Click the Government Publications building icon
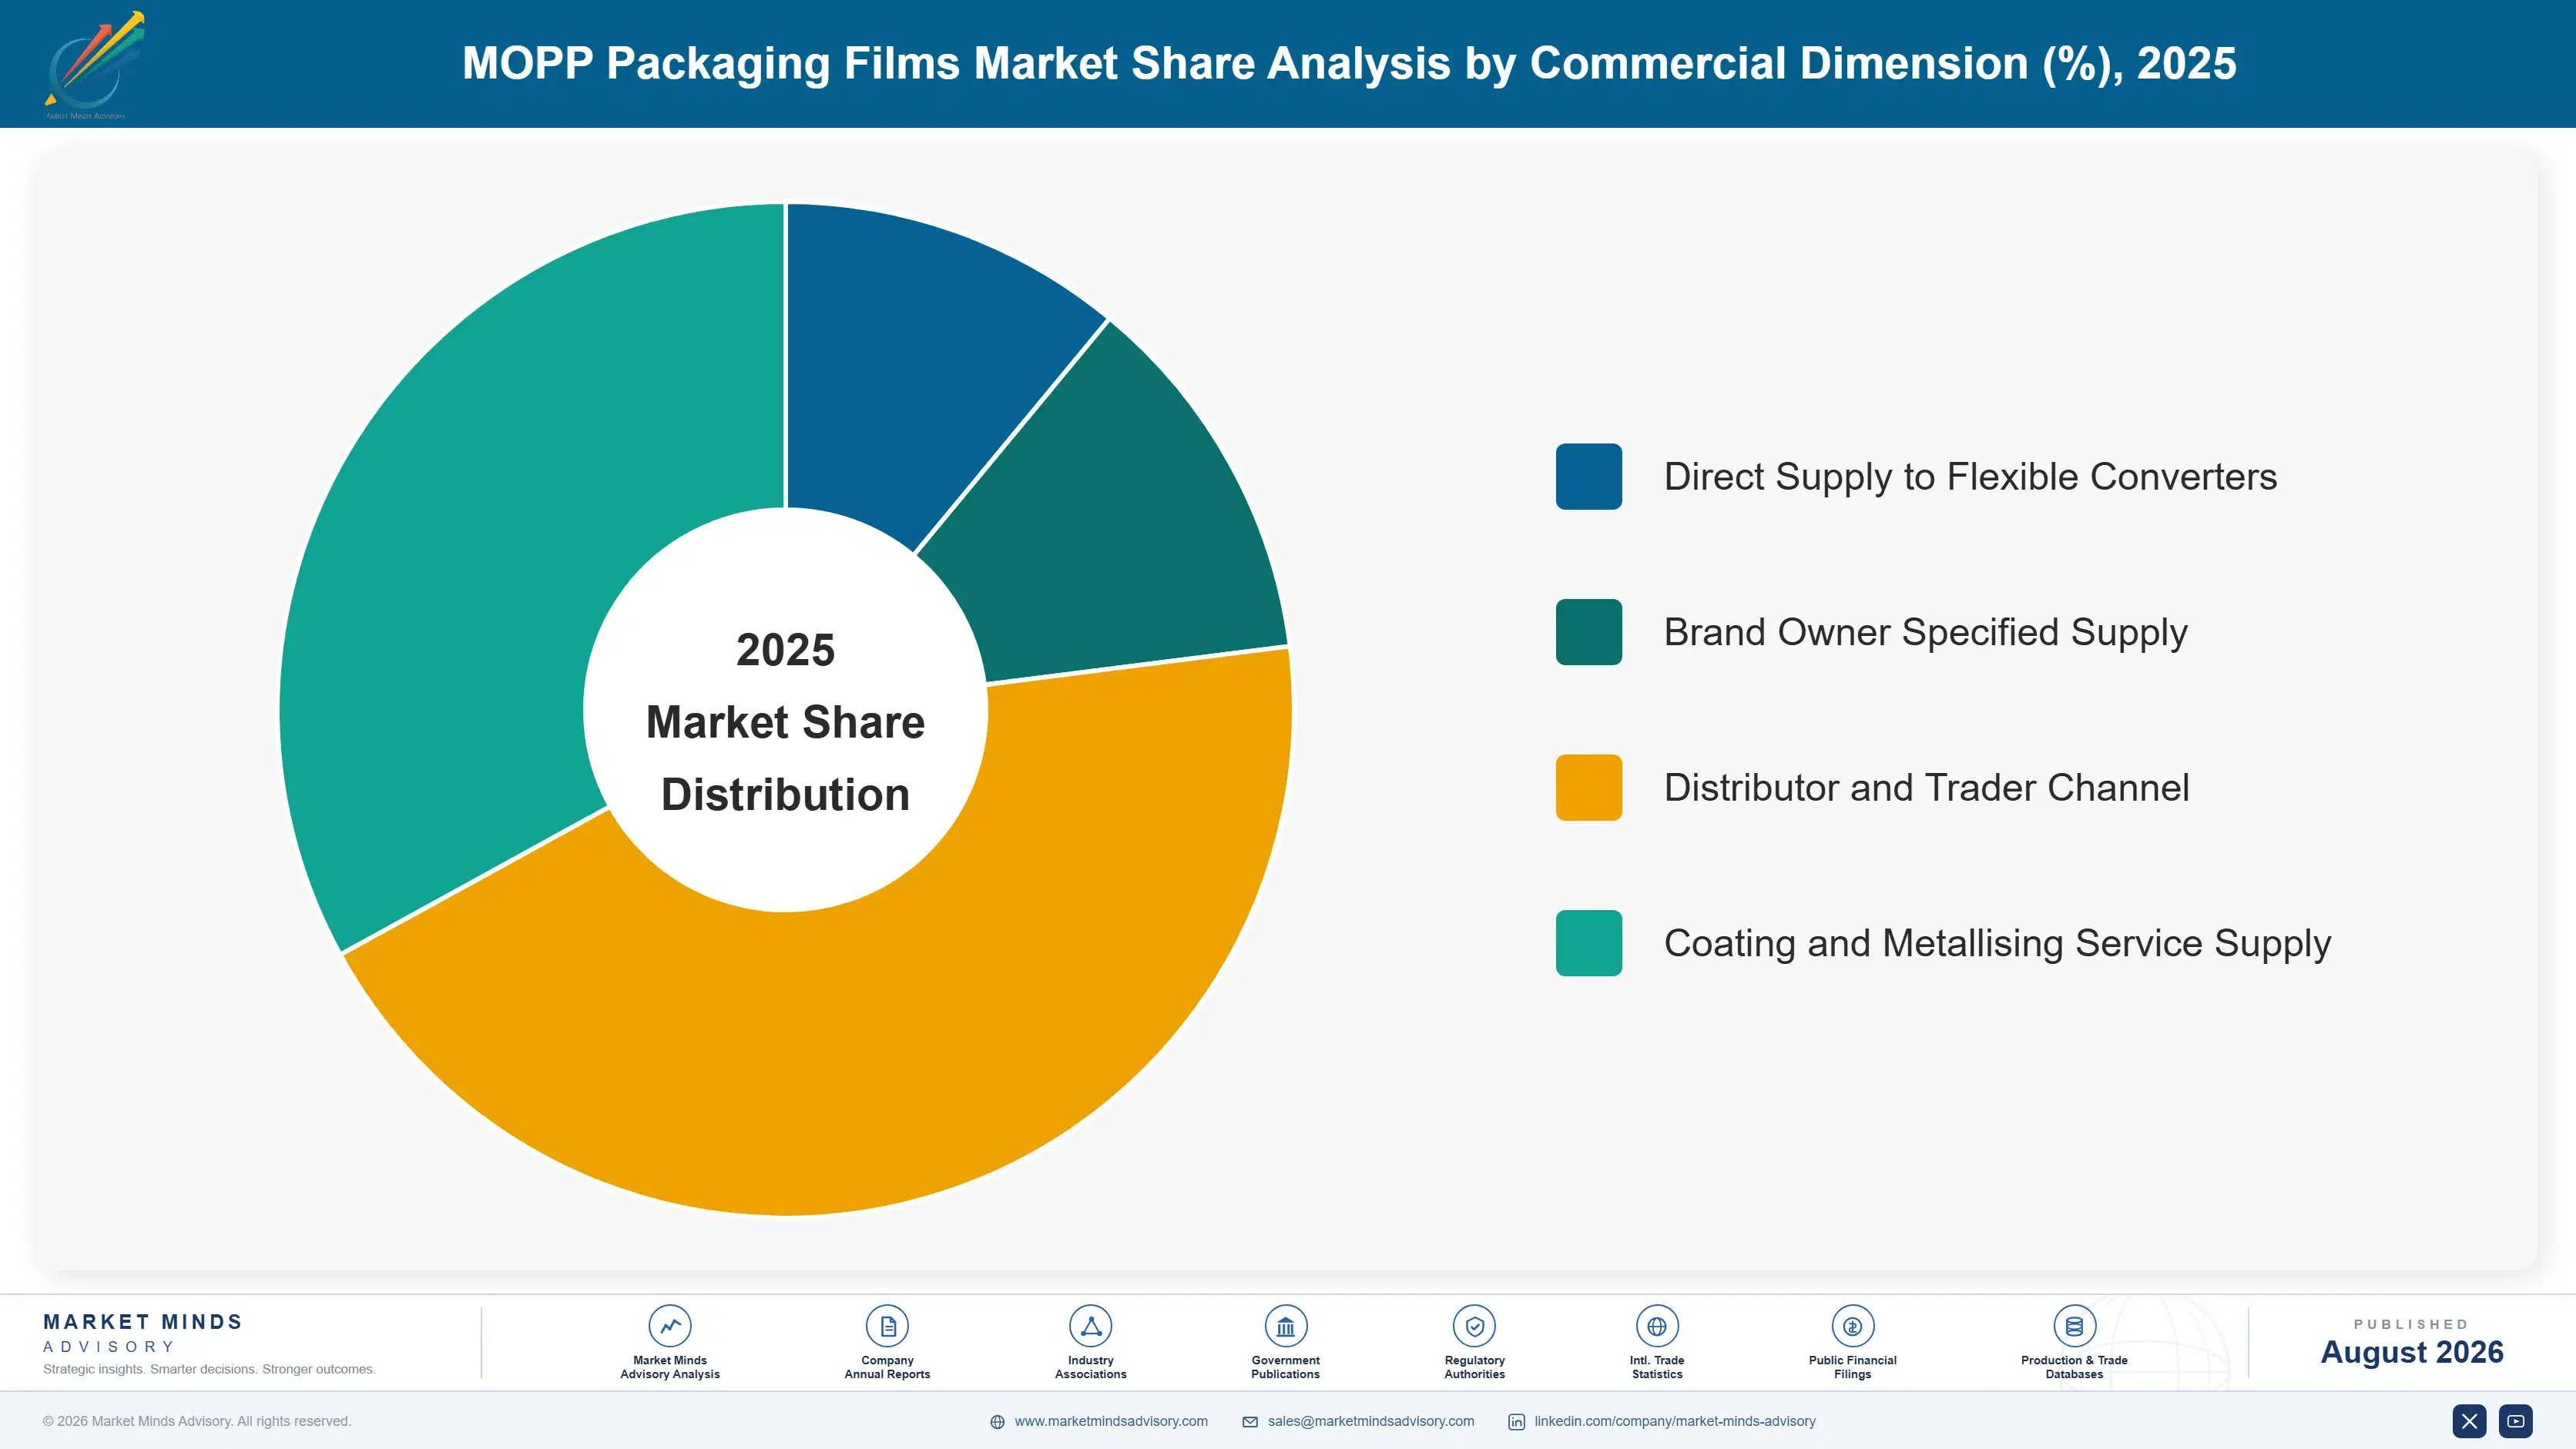This screenshot has height=1449, width=2576. [1285, 1326]
